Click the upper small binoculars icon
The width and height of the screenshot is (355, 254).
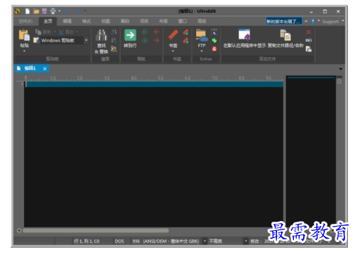pyautogui.click(x=114, y=32)
